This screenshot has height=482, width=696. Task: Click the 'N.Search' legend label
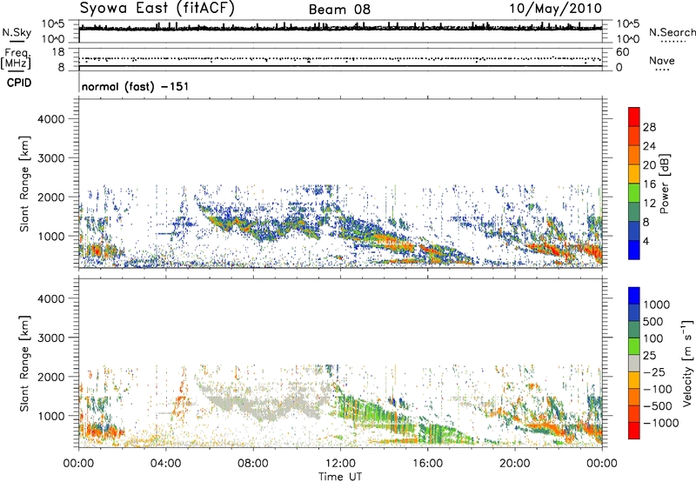pos(672,32)
